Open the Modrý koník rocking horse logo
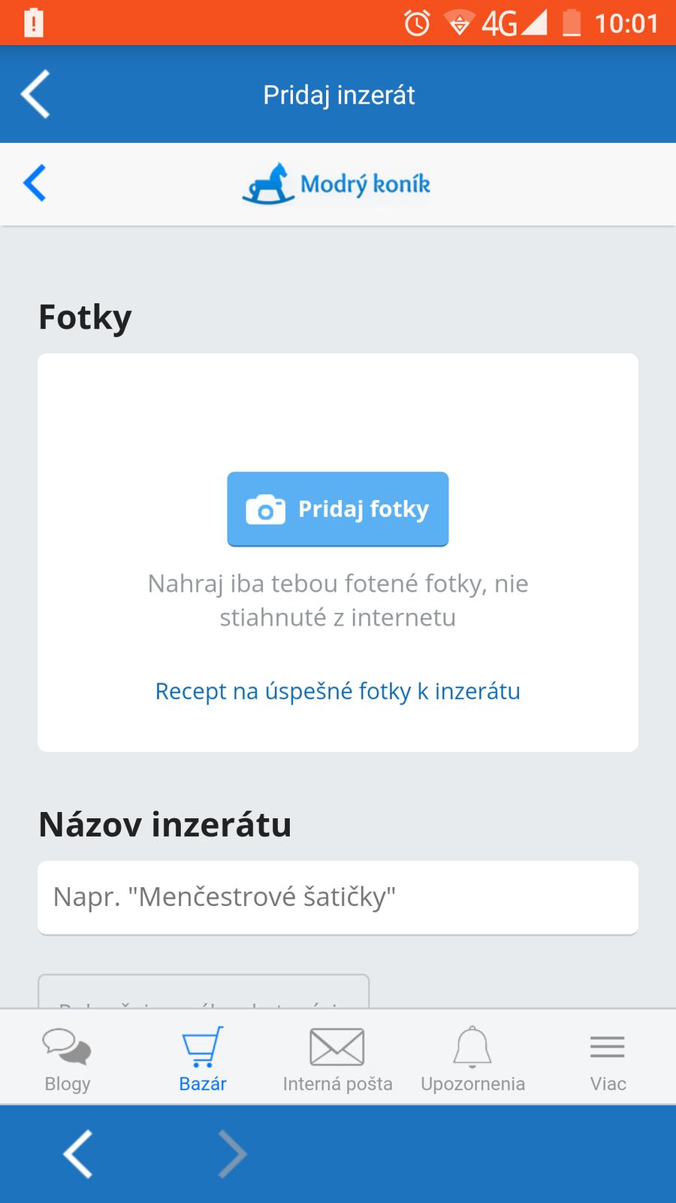The width and height of the screenshot is (676, 1203). 336,183
